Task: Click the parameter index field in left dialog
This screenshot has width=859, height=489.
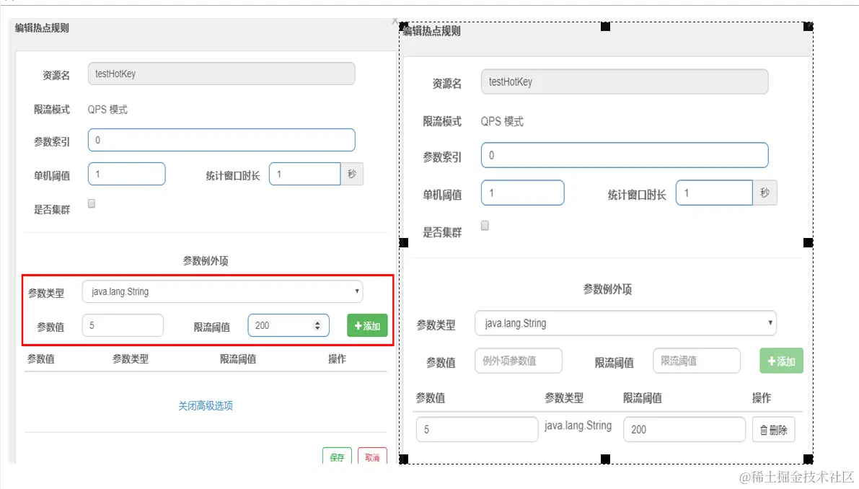Action: (221, 140)
